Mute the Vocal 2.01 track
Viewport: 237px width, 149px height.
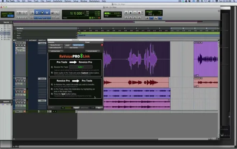(24, 81)
